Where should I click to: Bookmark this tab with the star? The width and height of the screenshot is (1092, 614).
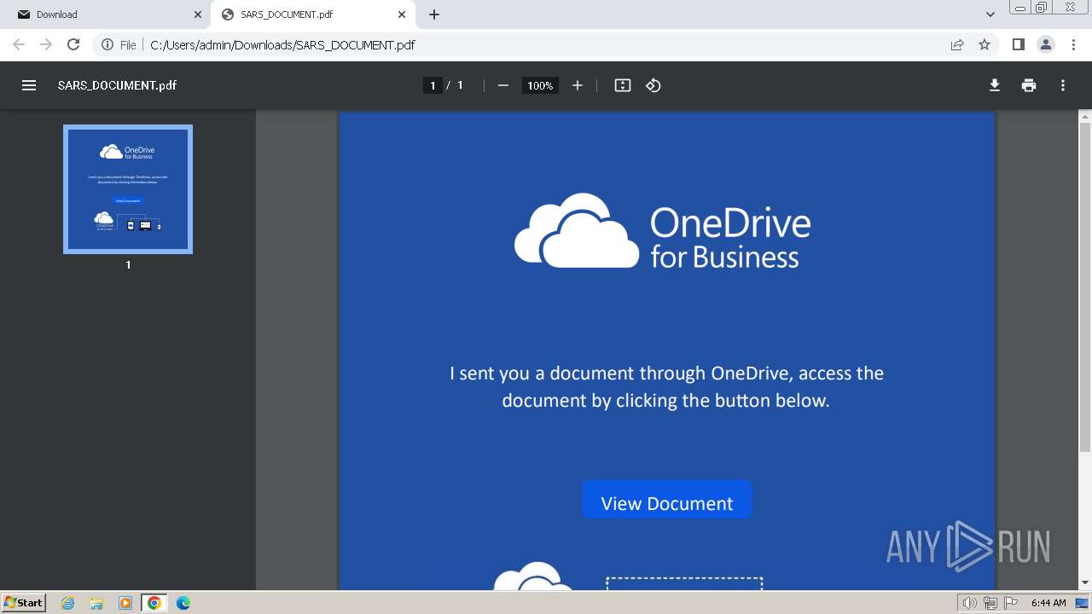[985, 44]
